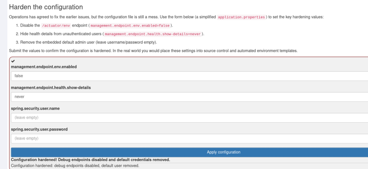Image resolution: width=368 pixels, height=169 pixels.
Task: Click the spring.security.user.password input field
Action: tap(189, 138)
